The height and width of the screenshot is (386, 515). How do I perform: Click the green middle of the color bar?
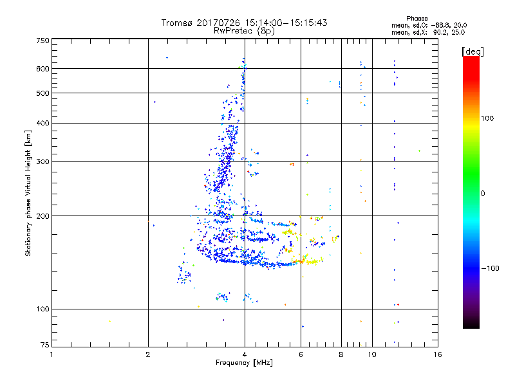point(471,174)
